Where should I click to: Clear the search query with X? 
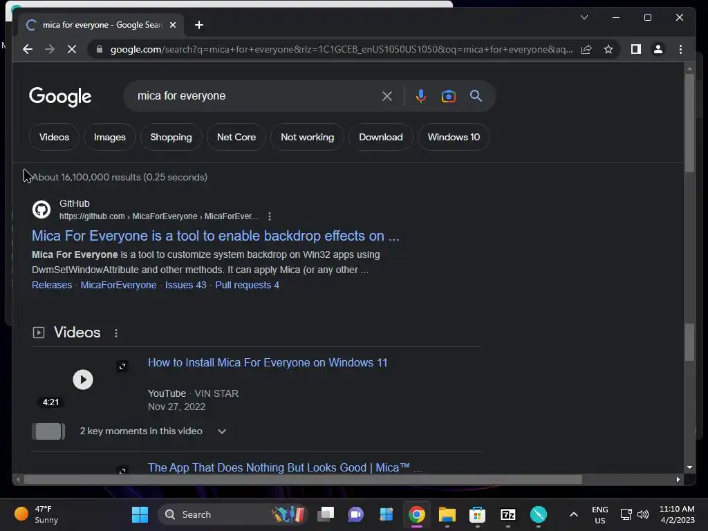pyautogui.click(x=387, y=96)
